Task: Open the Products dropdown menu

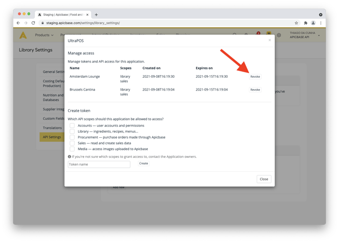Action: point(44,35)
